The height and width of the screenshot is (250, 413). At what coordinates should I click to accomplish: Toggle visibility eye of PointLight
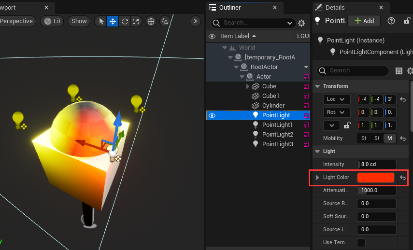point(212,115)
